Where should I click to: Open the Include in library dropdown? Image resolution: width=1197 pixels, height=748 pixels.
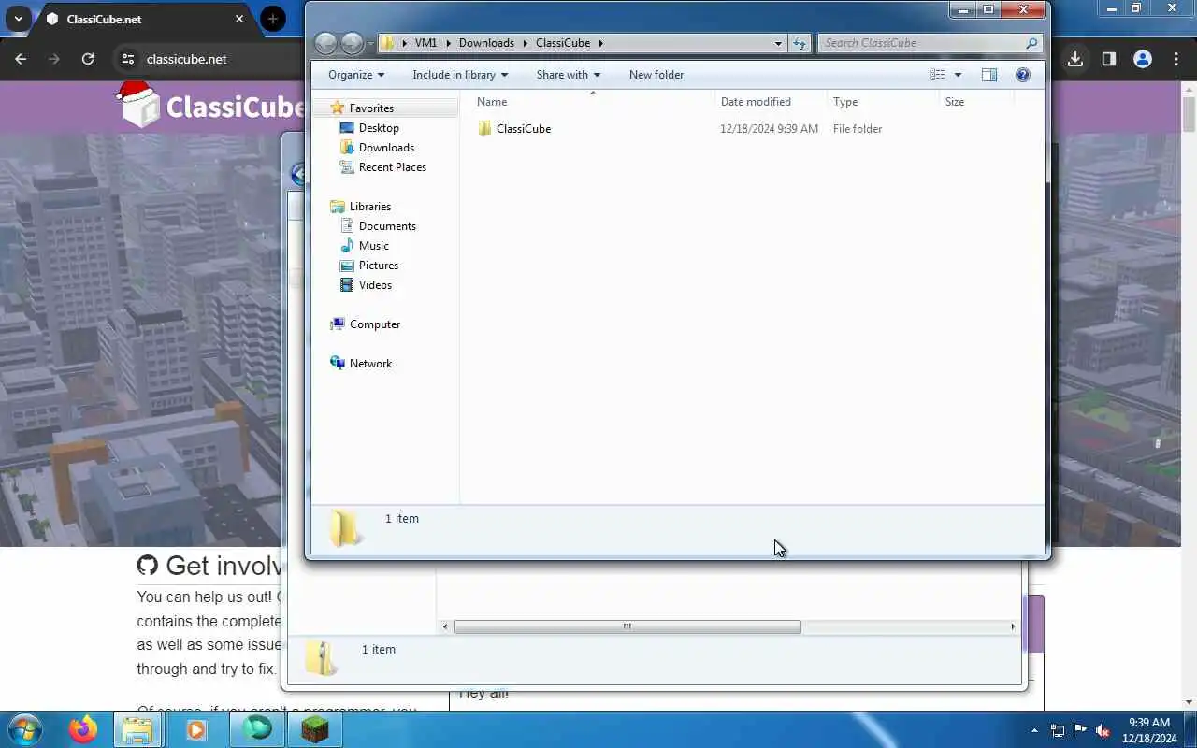(460, 75)
